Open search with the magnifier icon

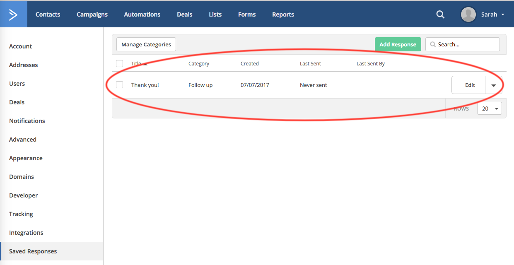[440, 14]
